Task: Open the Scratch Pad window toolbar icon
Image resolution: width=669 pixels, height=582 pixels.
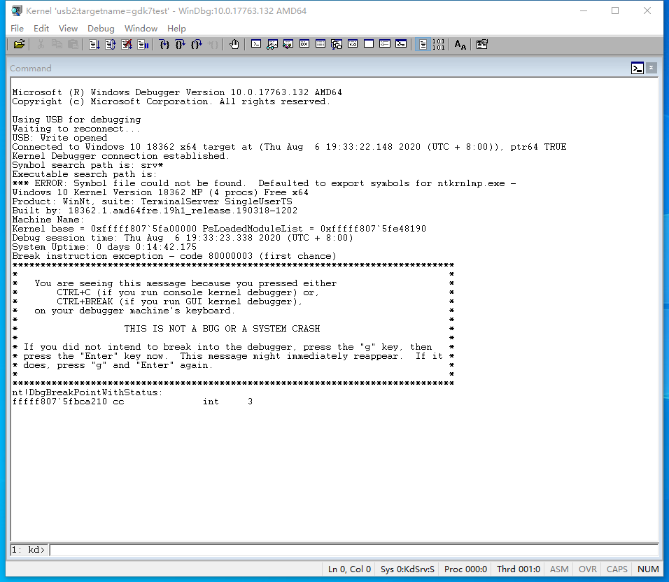Action: pyautogui.click(x=369, y=44)
